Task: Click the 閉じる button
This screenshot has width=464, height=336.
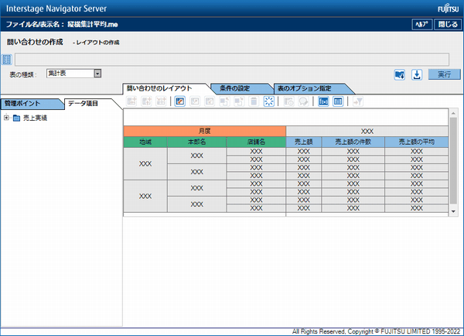Action: tap(448, 24)
